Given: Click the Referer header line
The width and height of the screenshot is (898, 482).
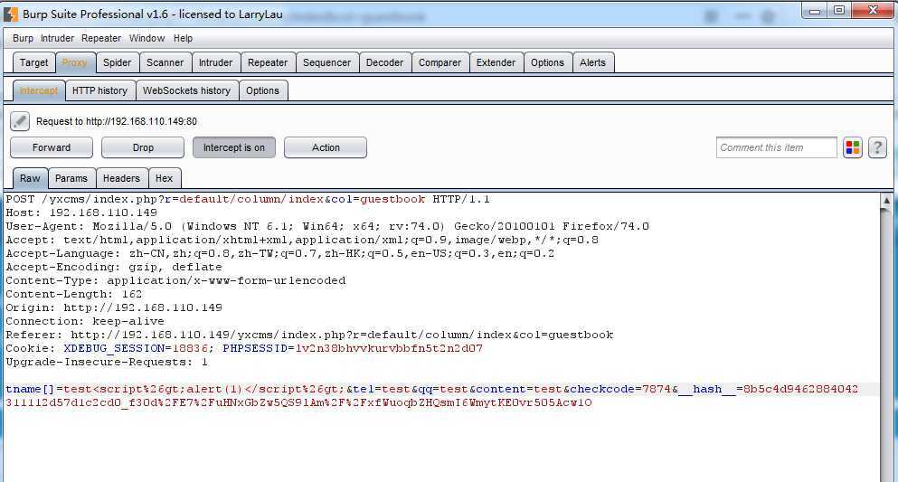Looking at the screenshot, I should click(x=309, y=335).
